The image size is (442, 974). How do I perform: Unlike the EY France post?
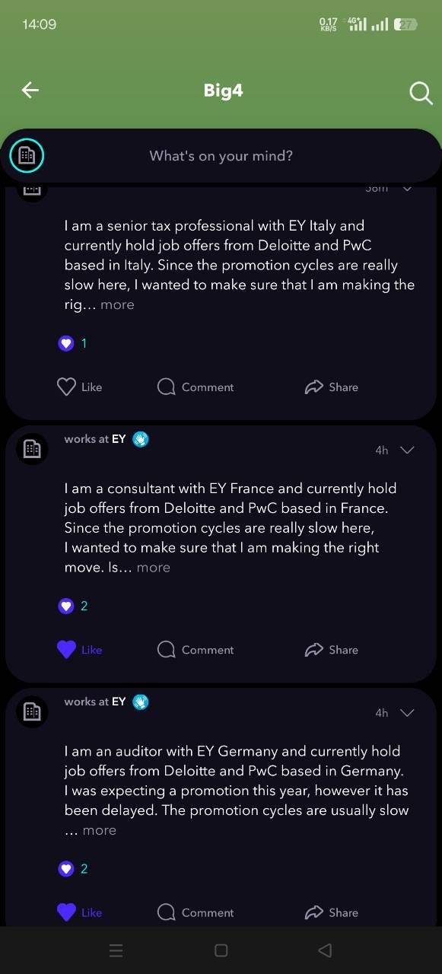pyautogui.click(x=80, y=649)
